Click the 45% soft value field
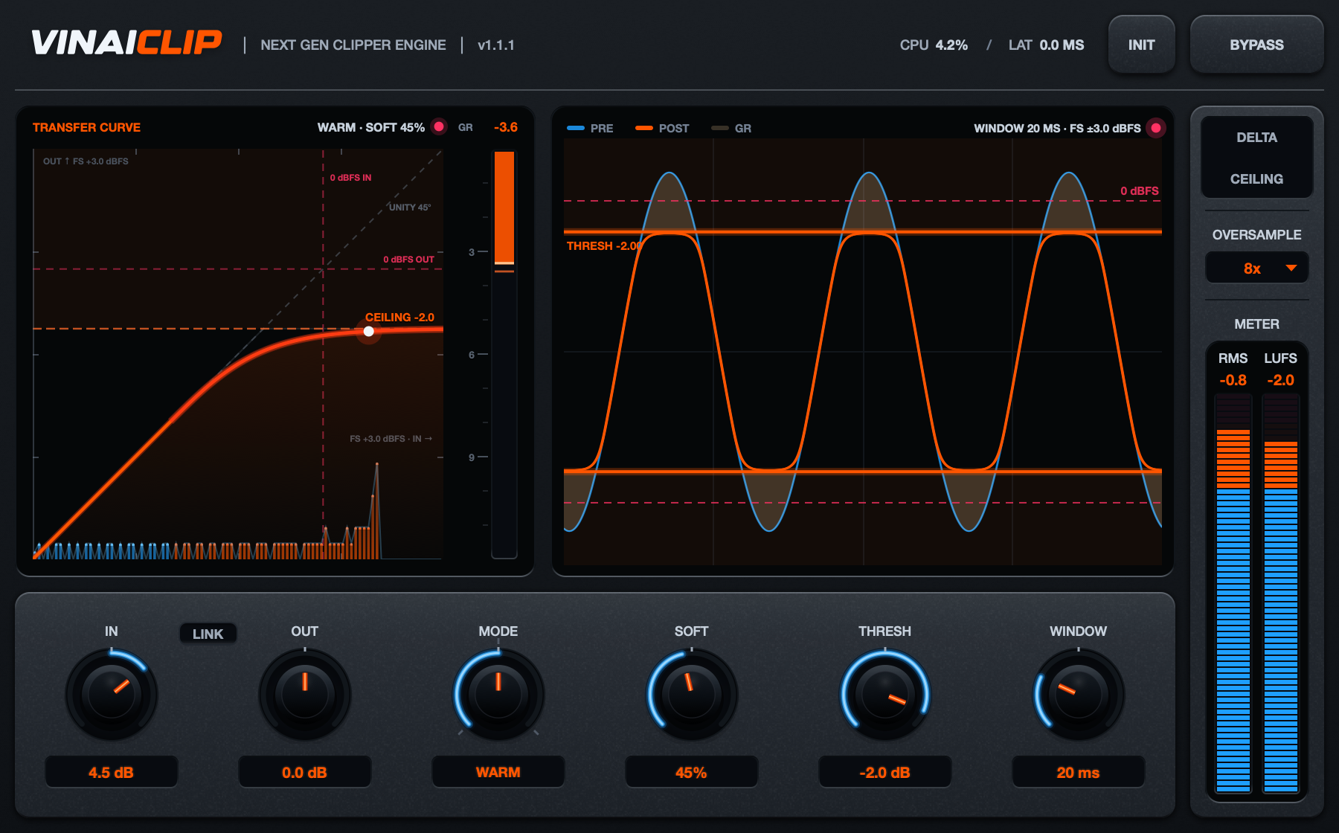1339x833 pixels. (x=692, y=772)
